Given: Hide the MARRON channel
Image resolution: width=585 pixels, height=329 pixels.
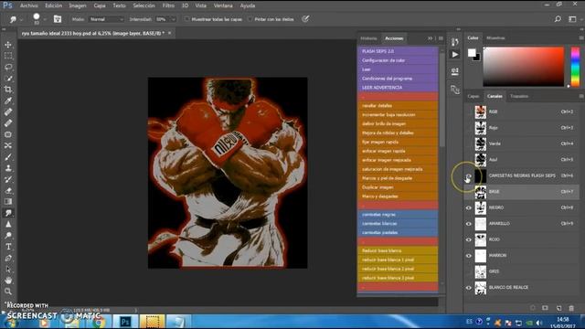Looking at the screenshot, I should point(469,256).
